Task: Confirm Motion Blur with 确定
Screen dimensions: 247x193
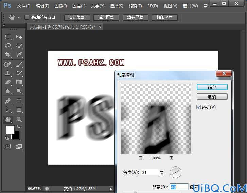Action: (x=212, y=87)
